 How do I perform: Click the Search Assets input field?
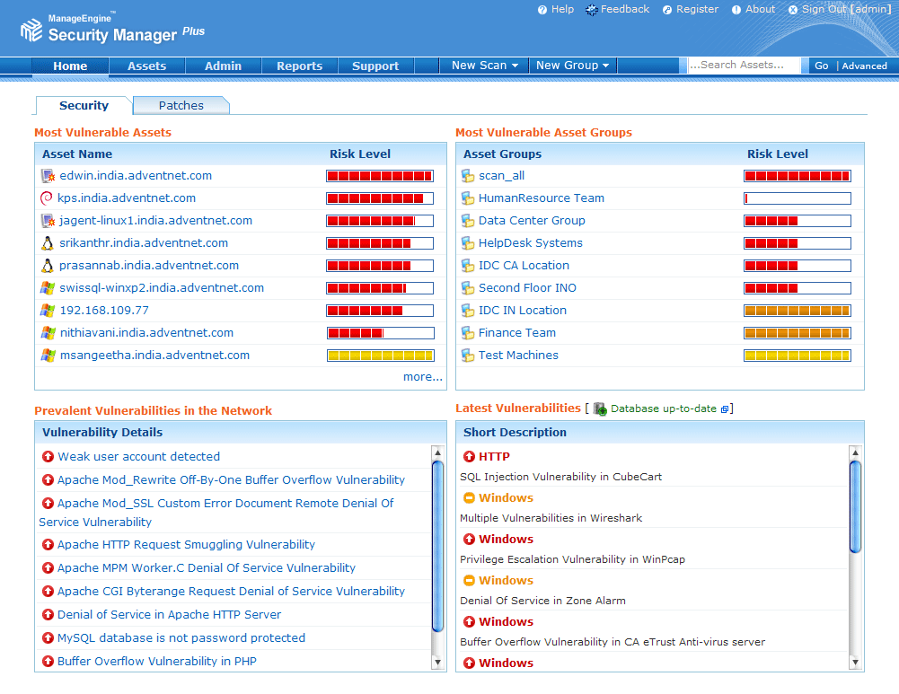click(744, 66)
